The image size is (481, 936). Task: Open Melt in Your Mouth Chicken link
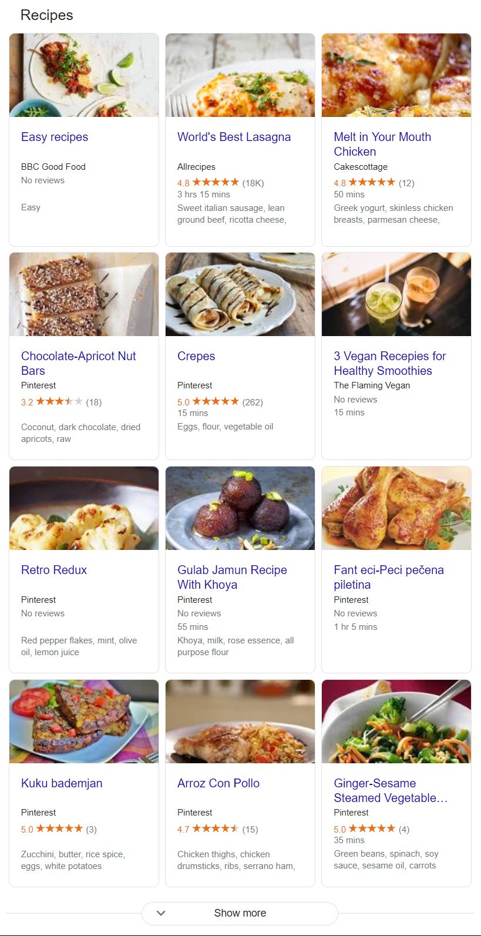[382, 144]
